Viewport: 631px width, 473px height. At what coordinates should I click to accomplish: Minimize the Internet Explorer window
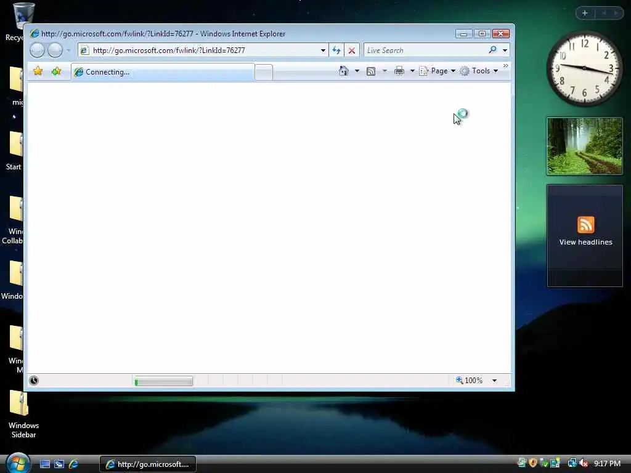[x=463, y=34]
